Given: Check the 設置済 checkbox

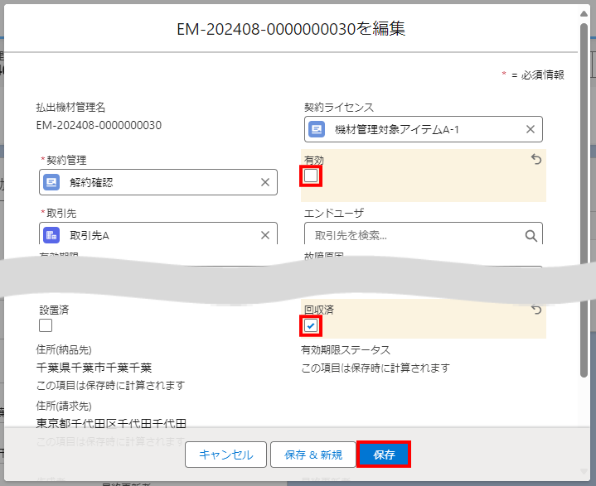Looking at the screenshot, I should click(x=46, y=325).
